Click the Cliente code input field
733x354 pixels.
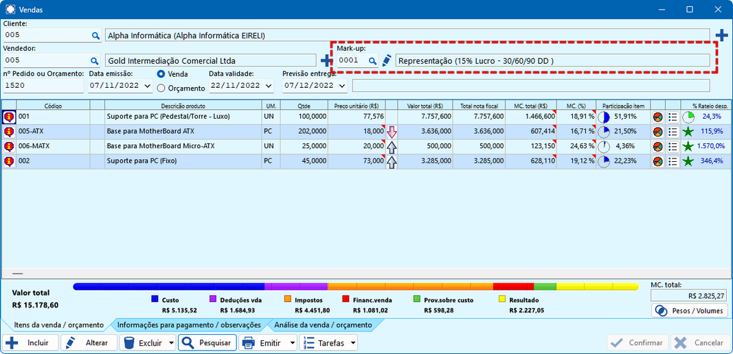point(46,35)
